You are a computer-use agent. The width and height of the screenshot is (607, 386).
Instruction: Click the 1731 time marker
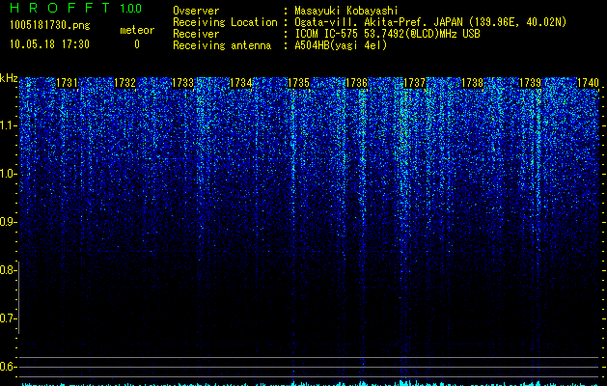click(67, 83)
